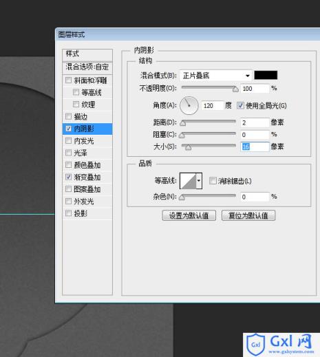Tick the 投影 checkbox
This screenshot has height=357, width=320.
(68, 213)
